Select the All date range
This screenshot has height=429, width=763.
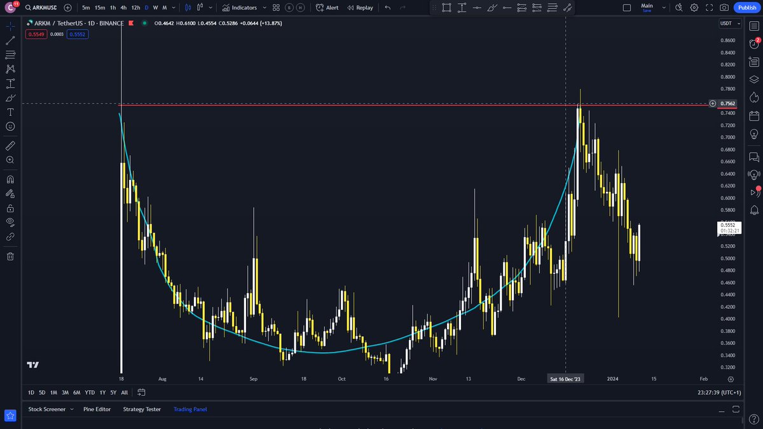tap(124, 392)
